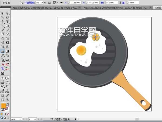
Task: Click the 宽 width label link
Action: (x=102, y=3)
